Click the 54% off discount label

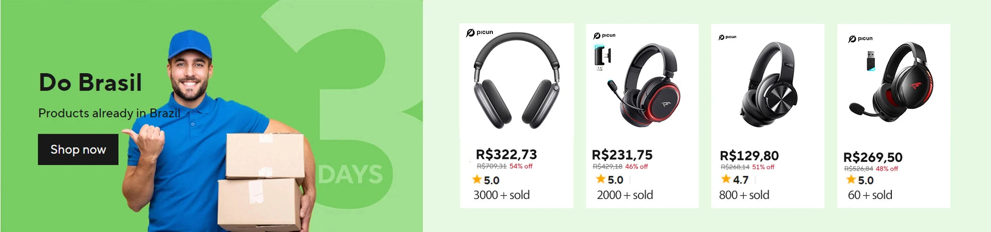tap(521, 166)
